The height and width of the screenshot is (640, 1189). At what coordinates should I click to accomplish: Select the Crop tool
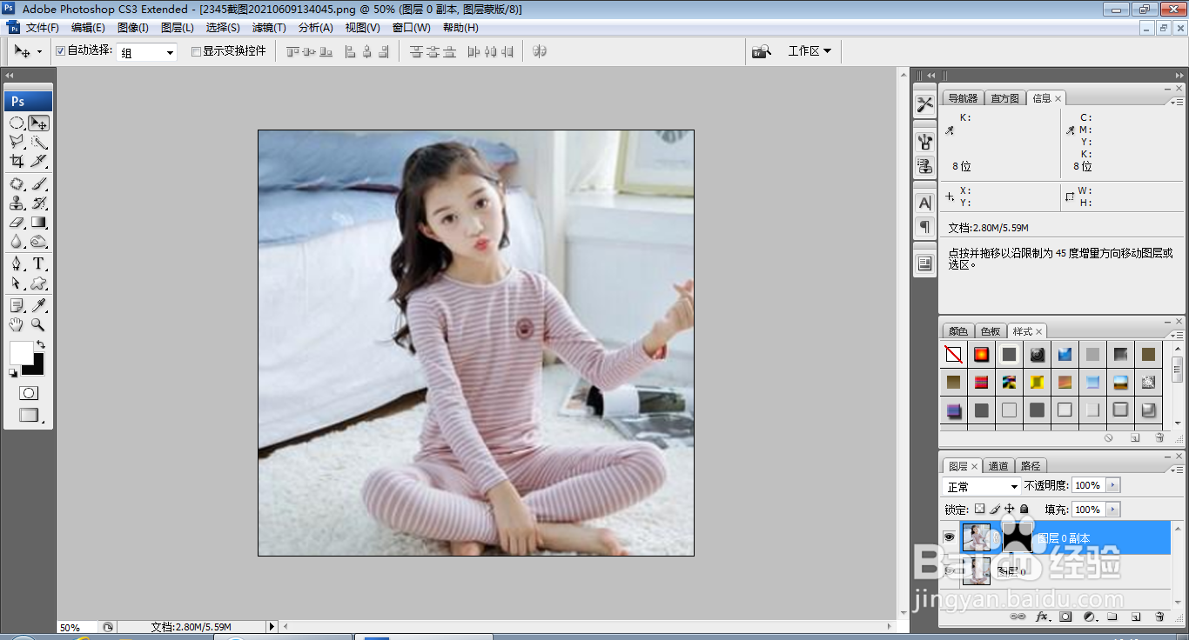coord(17,161)
